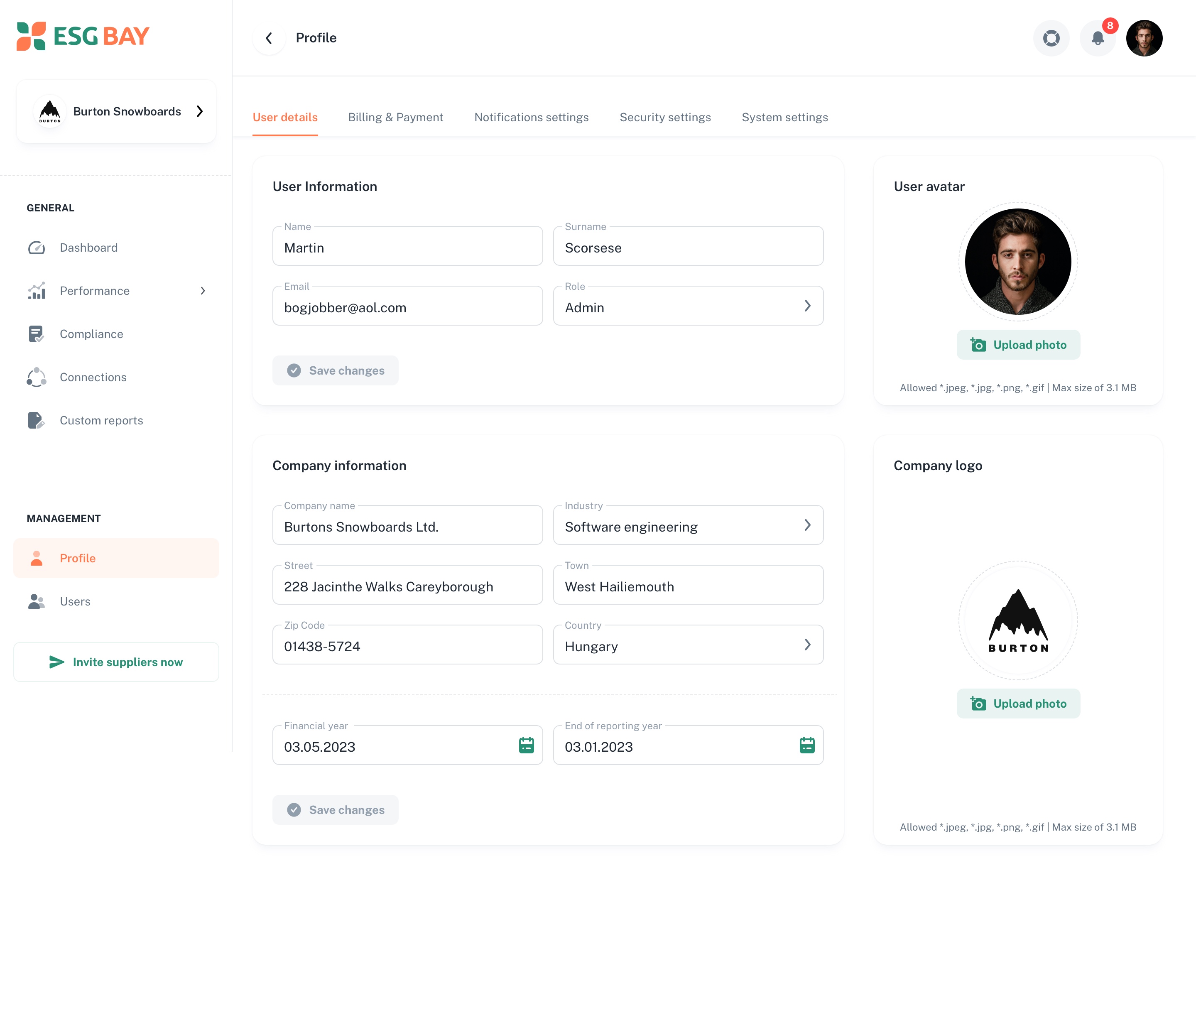This screenshot has height=1015, width=1196.
Task: Open Performance in the sidebar
Action: (x=116, y=291)
